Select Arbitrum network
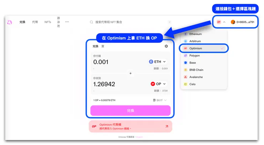The height and width of the screenshot is (145, 264). coord(204,41)
